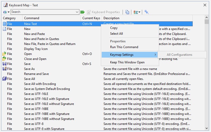Expand the Keymap Settings submenu
The image size is (211, 132).
[130, 55]
